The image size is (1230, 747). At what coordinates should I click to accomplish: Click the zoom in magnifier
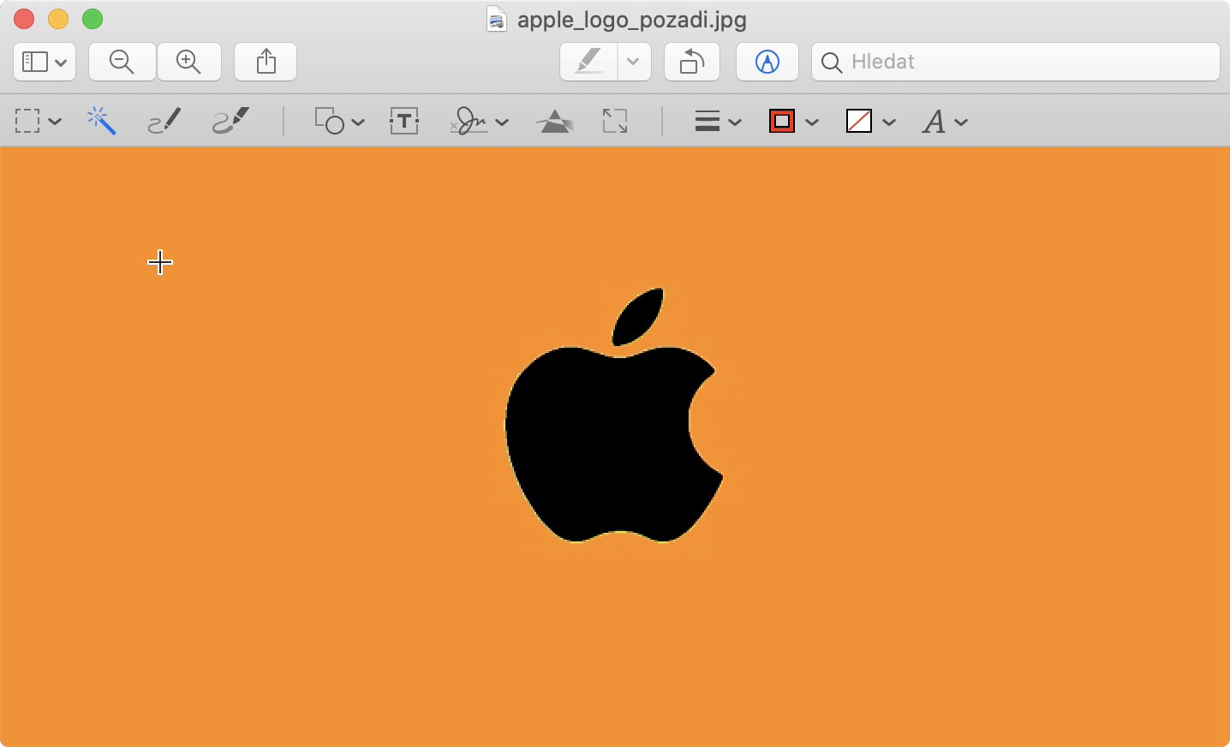(x=188, y=62)
